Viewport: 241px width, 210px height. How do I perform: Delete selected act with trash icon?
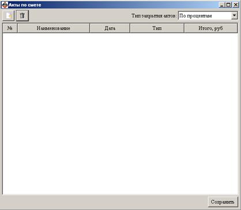pos(22,16)
